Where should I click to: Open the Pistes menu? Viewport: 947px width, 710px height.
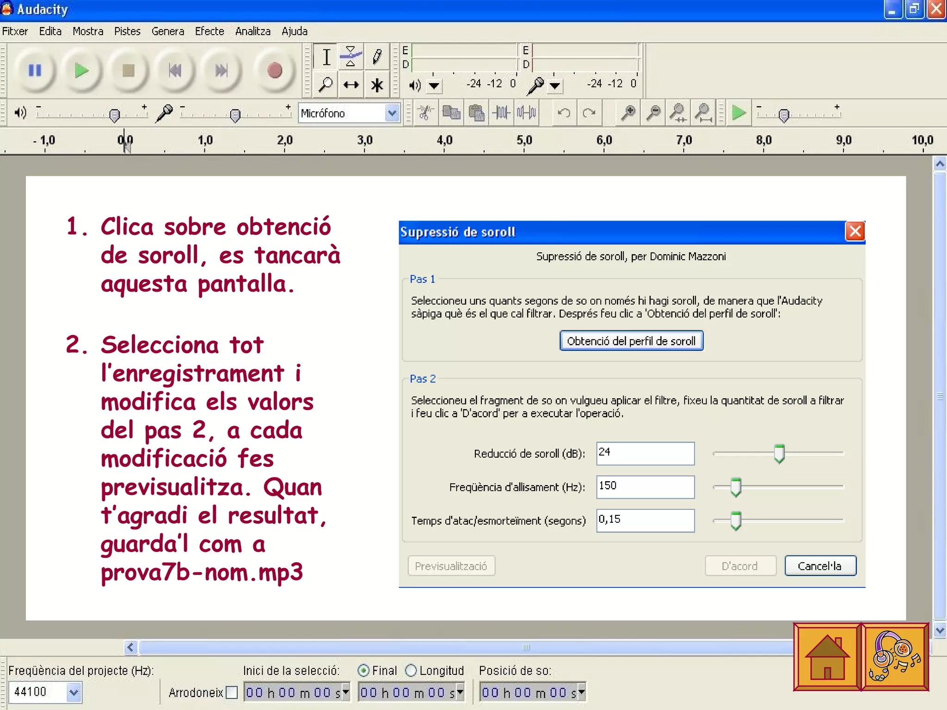point(127,31)
